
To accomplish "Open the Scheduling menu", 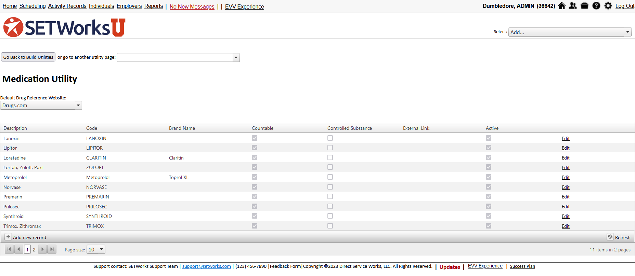I will 33,6.
